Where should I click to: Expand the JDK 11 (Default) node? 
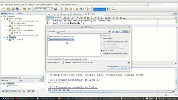pyautogui.click(x=7, y=40)
